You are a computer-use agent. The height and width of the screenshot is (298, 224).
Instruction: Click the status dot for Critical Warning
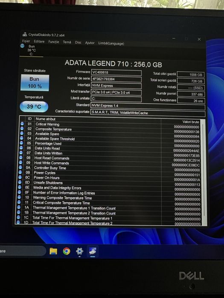(22, 123)
